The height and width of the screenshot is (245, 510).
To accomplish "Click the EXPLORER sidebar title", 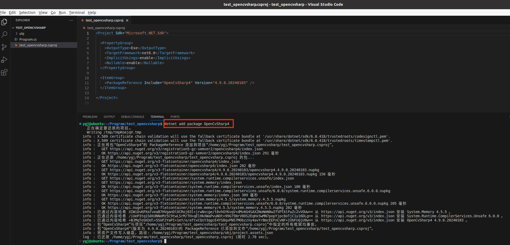I will tap(23, 20).
